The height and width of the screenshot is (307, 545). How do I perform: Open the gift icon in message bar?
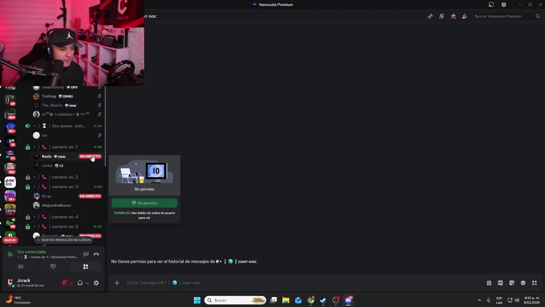tap(489, 283)
